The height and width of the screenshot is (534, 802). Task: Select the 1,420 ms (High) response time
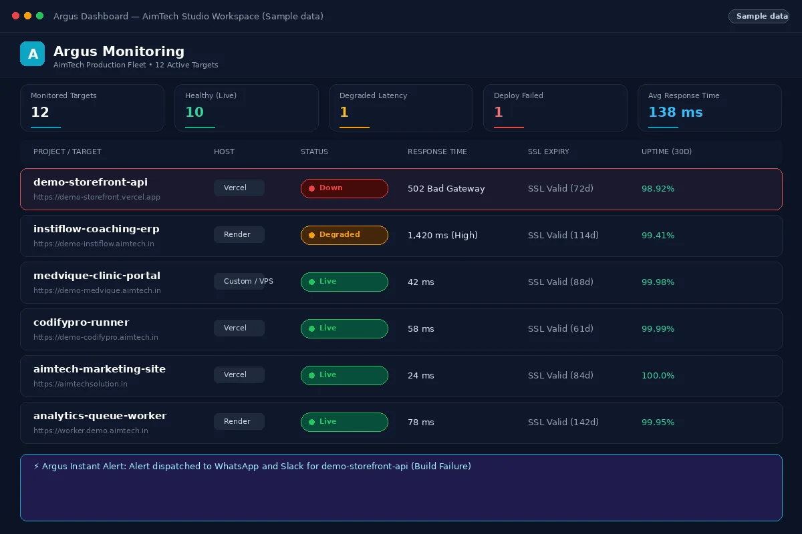pyautogui.click(x=442, y=235)
